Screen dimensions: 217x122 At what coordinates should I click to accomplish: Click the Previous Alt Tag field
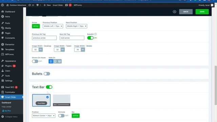point(44,38)
